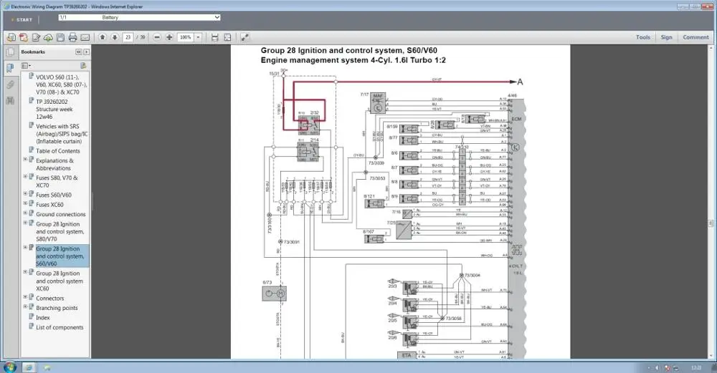The height and width of the screenshot is (373, 717).
Task: Open the Table of Contents bookmark
Action: click(57, 151)
